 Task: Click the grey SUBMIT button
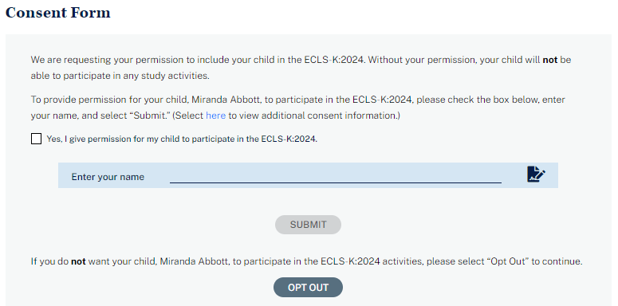(309, 225)
